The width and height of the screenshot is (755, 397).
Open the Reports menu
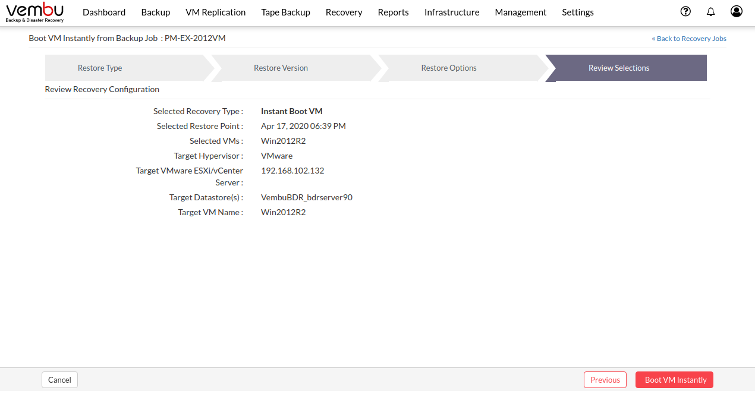[394, 12]
